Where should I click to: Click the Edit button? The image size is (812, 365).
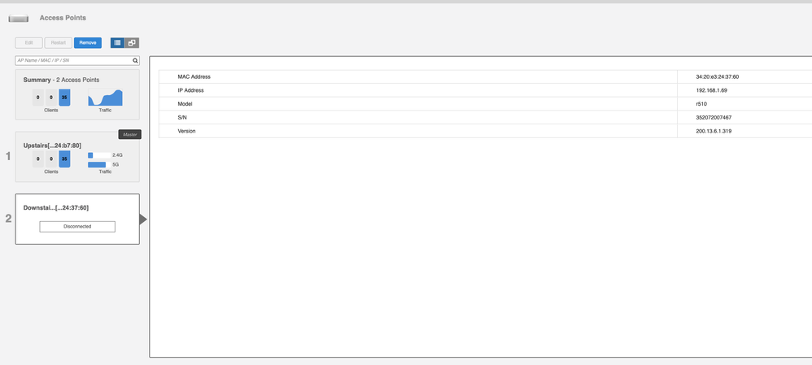click(28, 43)
